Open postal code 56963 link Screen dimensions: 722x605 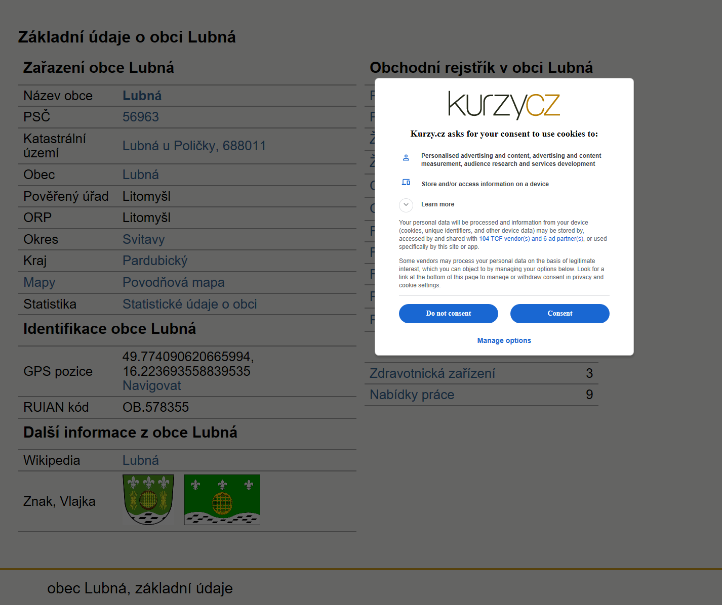(141, 117)
